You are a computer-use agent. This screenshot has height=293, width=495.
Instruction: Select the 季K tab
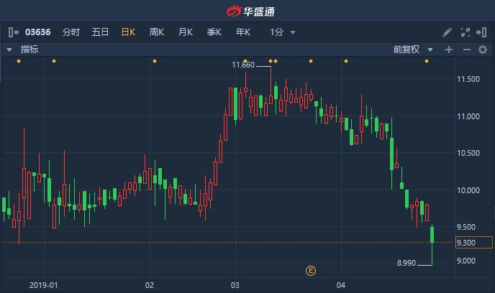[x=214, y=32]
